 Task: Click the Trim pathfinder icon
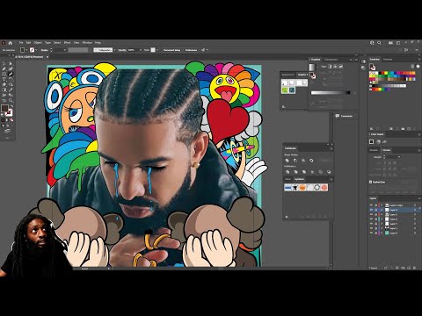click(296, 172)
